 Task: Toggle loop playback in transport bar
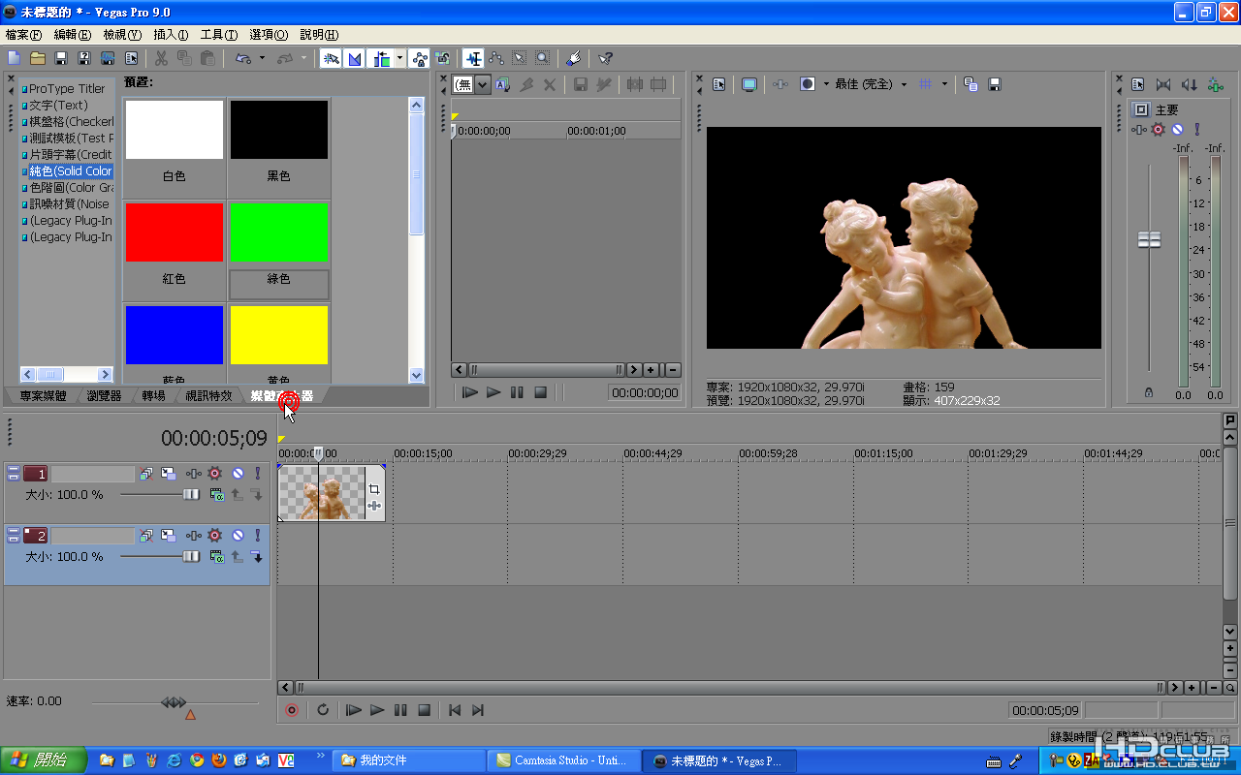323,710
